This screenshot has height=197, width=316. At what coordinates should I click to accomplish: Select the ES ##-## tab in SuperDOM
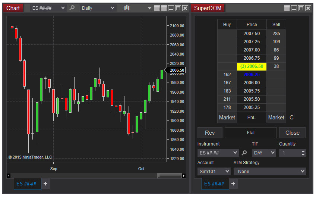click(x=214, y=184)
